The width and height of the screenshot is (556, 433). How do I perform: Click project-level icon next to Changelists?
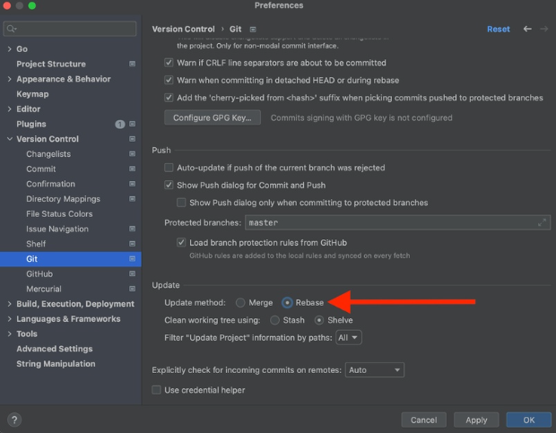point(132,154)
